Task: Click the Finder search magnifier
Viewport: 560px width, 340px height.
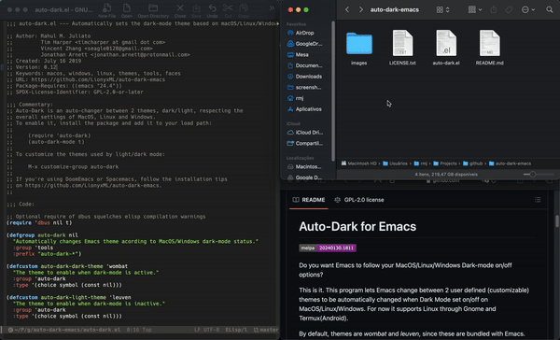Action: [550, 9]
